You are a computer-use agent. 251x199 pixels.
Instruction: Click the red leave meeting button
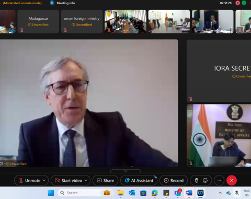[x=232, y=180]
